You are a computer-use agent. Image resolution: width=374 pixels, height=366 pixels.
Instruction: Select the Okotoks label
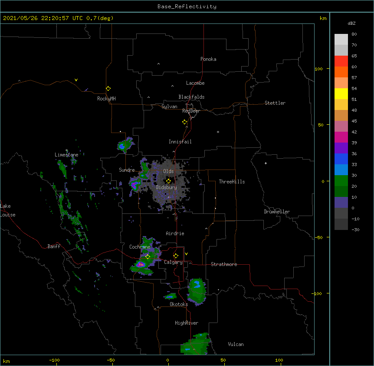click(179, 304)
